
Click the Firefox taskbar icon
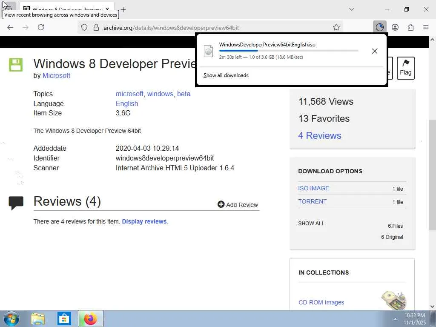tap(91, 318)
